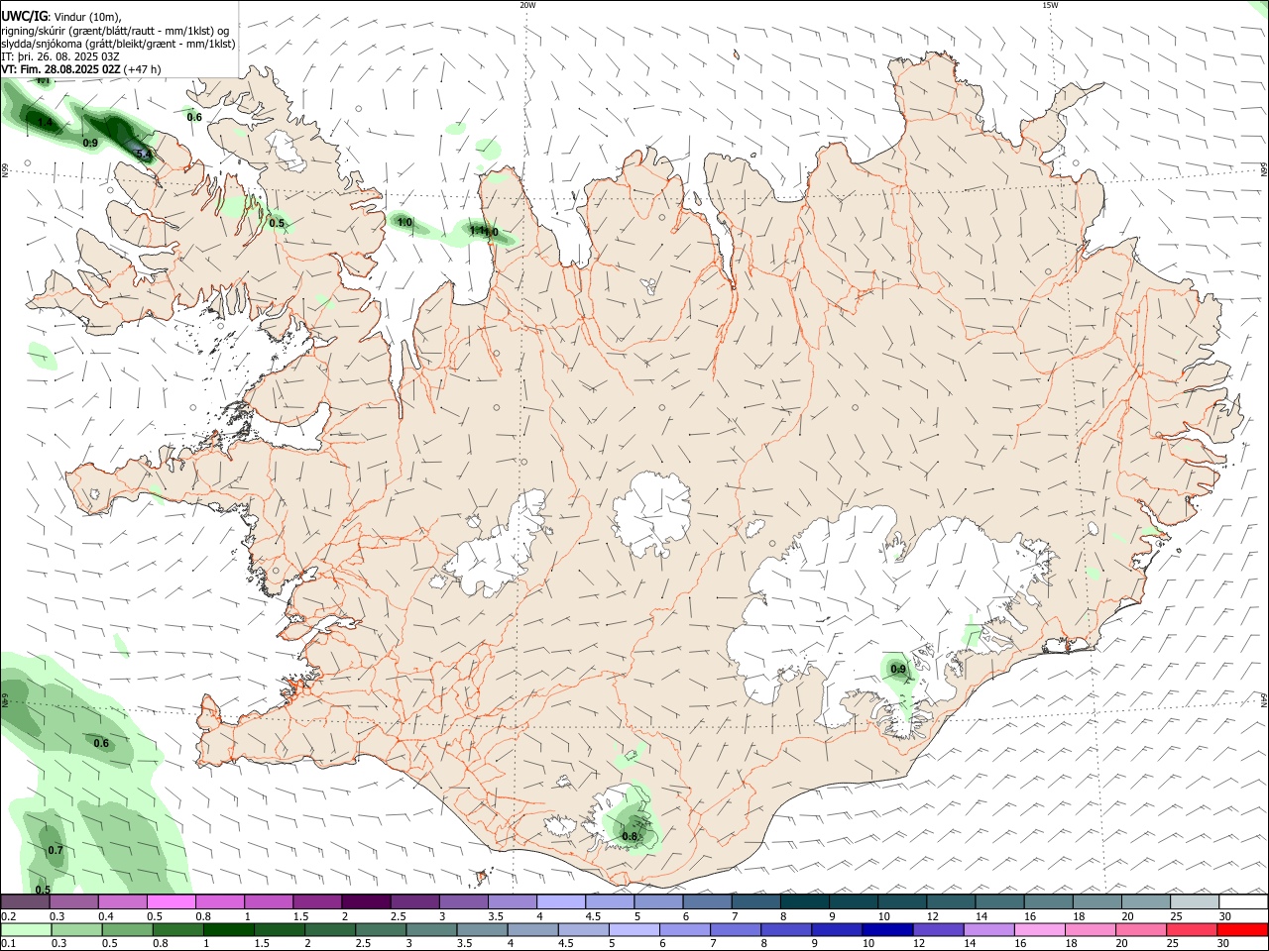Click the UWC/IG title text
The image size is (1269, 951).
[x=24, y=17]
